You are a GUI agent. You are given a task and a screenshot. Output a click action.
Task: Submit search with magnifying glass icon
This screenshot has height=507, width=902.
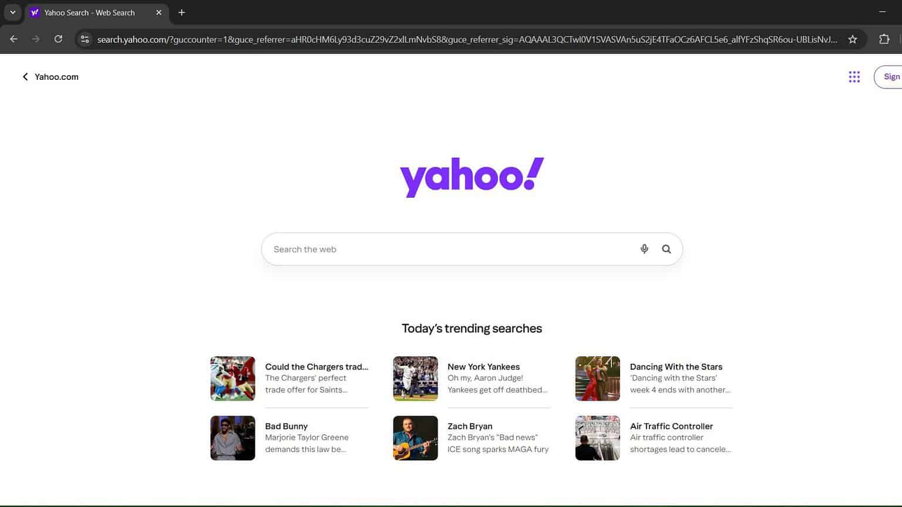(667, 249)
